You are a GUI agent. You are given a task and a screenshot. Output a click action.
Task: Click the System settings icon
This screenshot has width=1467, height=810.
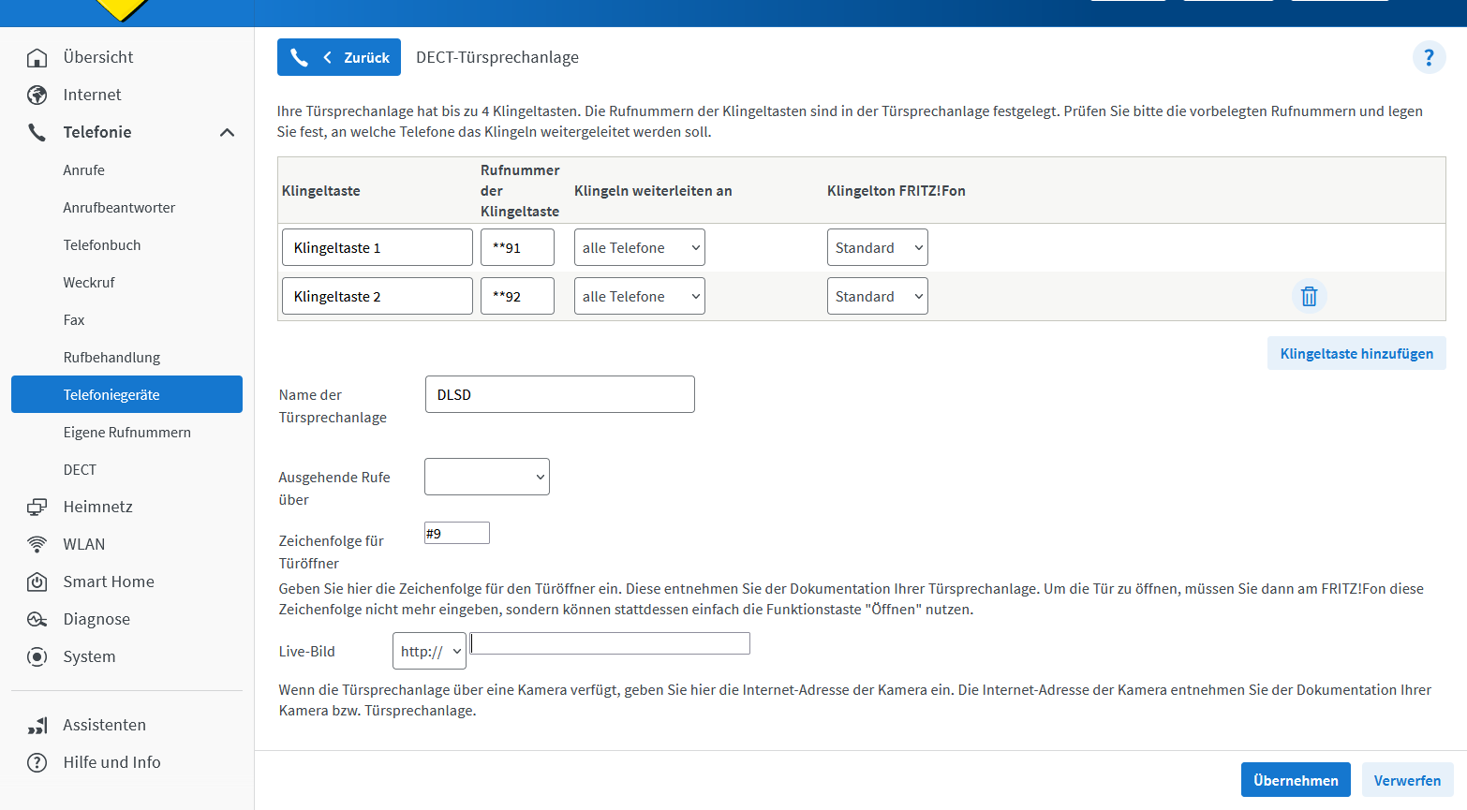coord(37,657)
